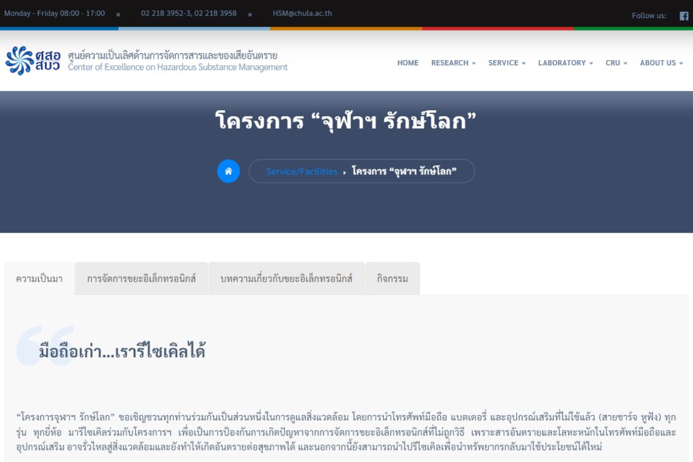Open the ABOUT US dropdown menu
This screenshot has width=693, height=462.
click(661, 63)
